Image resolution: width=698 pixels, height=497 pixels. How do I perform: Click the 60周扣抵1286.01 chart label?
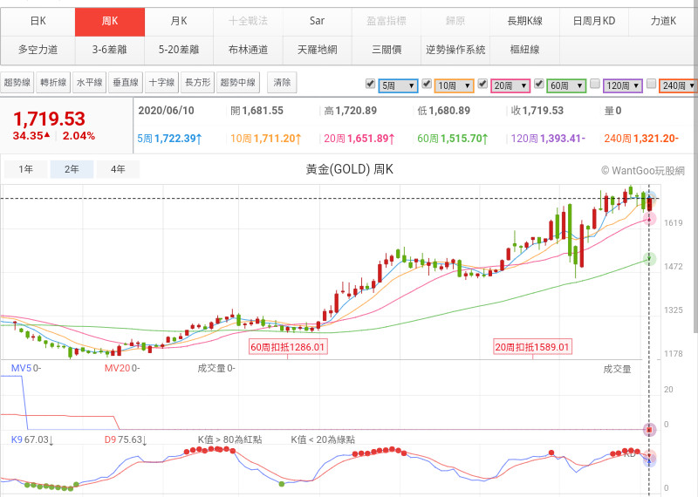288,347
